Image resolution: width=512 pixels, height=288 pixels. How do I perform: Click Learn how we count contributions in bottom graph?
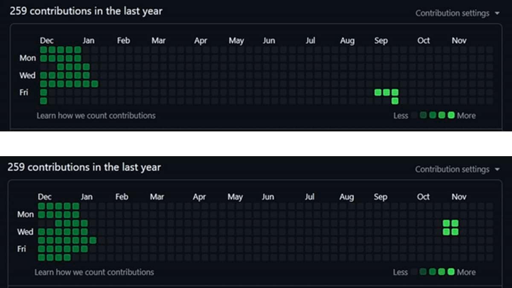[94, 272]
